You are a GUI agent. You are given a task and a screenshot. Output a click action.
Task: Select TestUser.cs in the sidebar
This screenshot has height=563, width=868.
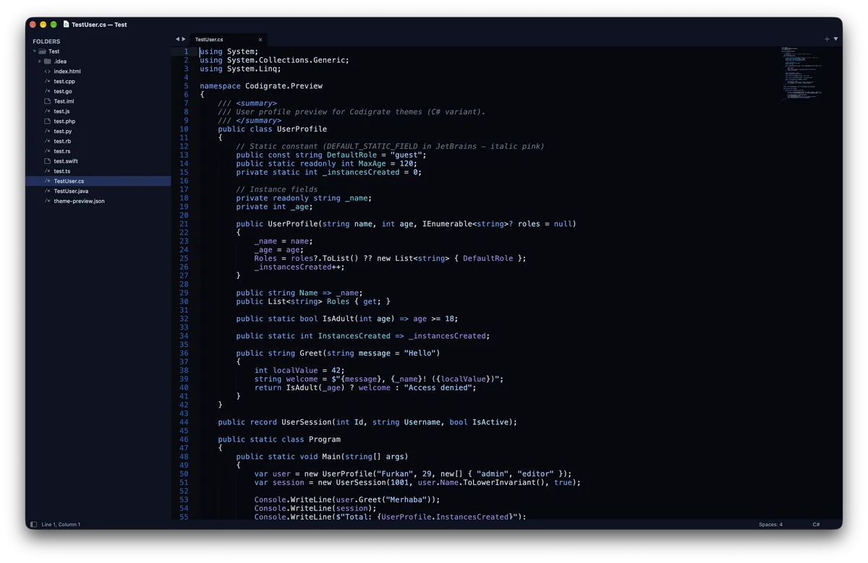pos(98,181)
